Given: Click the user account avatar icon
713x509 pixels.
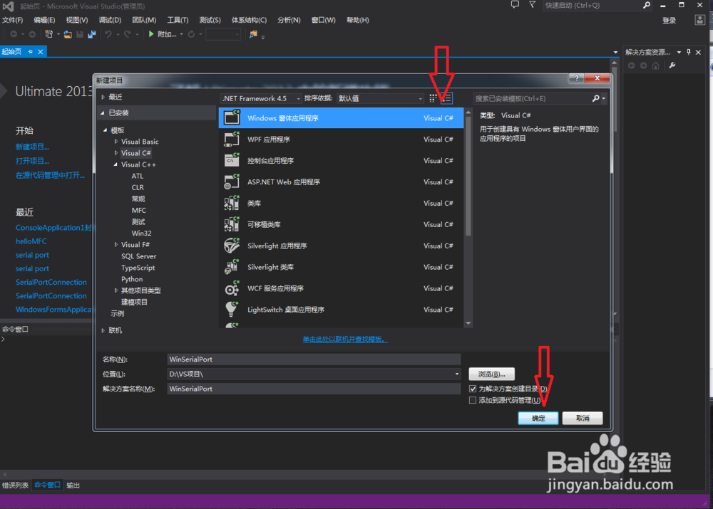Looking at the screenshot, I should coord(700,20).
